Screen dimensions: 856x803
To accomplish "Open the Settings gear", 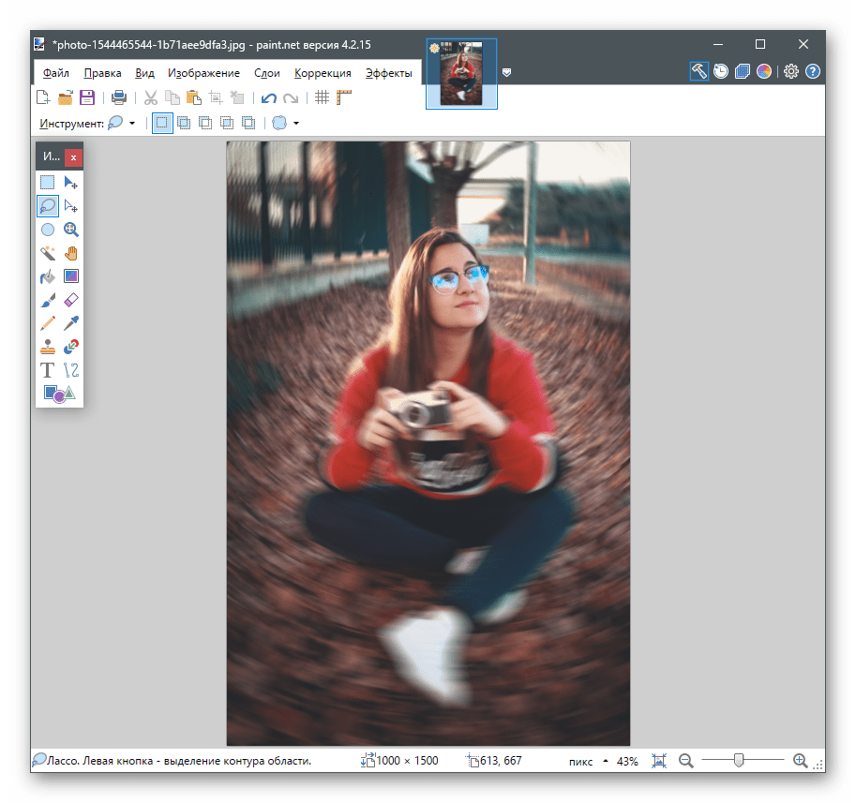I will pyautogui.click(x=791, y=71).
